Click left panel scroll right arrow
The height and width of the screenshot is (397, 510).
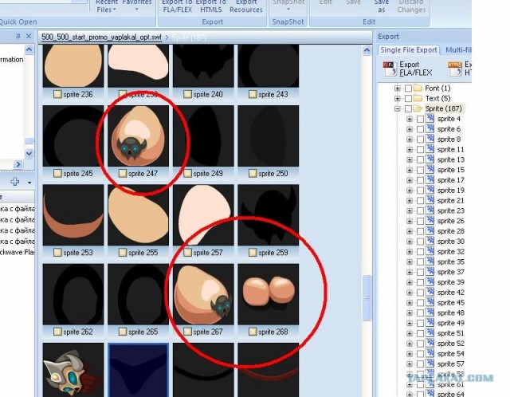(x=18, y=164)
